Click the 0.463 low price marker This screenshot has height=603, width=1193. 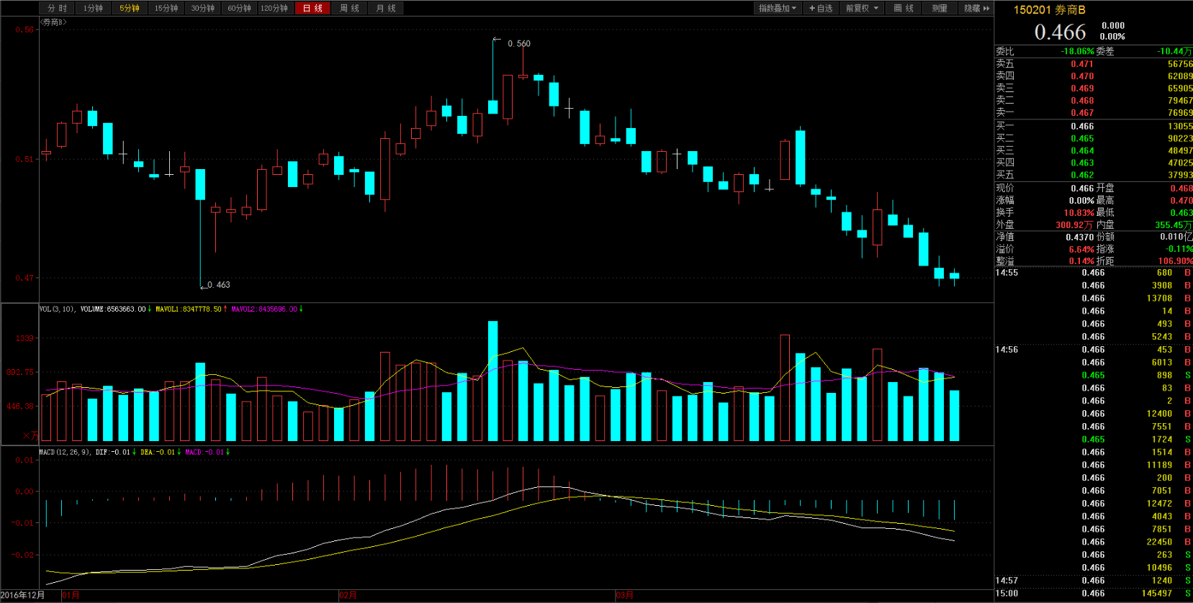pos(219,285)
